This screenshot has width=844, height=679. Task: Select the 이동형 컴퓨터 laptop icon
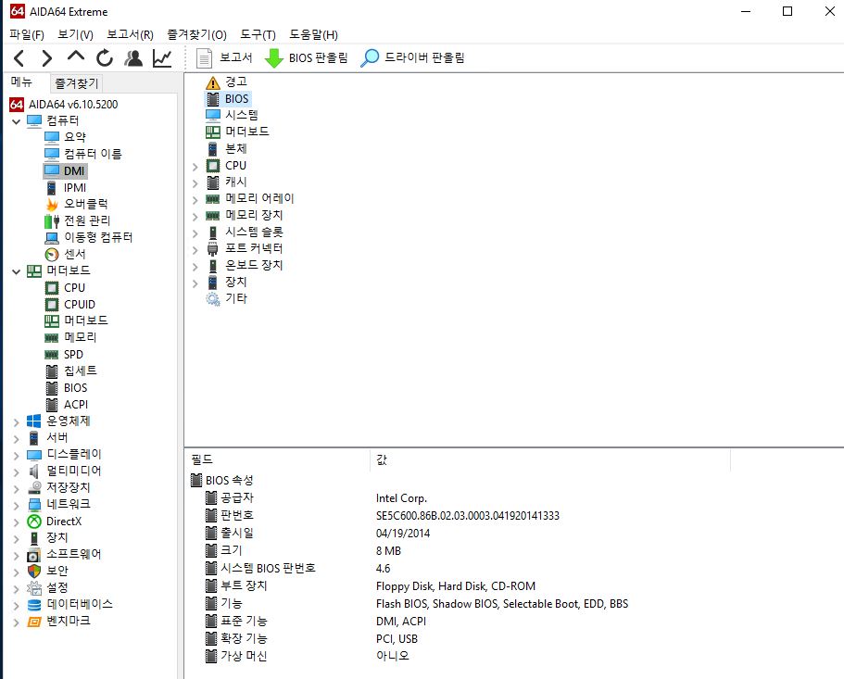52,238
